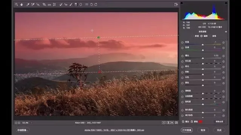The height and width of the screenshot is (135, 241).
Task: Click the red mask color swatch
Action: tap(201, 121)
